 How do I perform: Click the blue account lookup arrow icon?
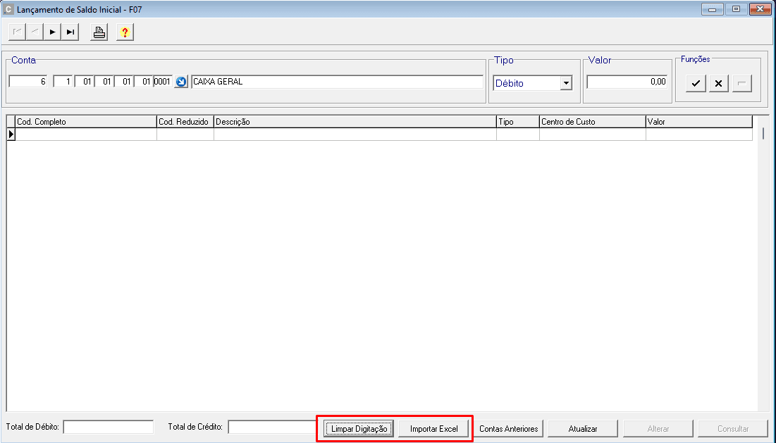click(181, 82)
